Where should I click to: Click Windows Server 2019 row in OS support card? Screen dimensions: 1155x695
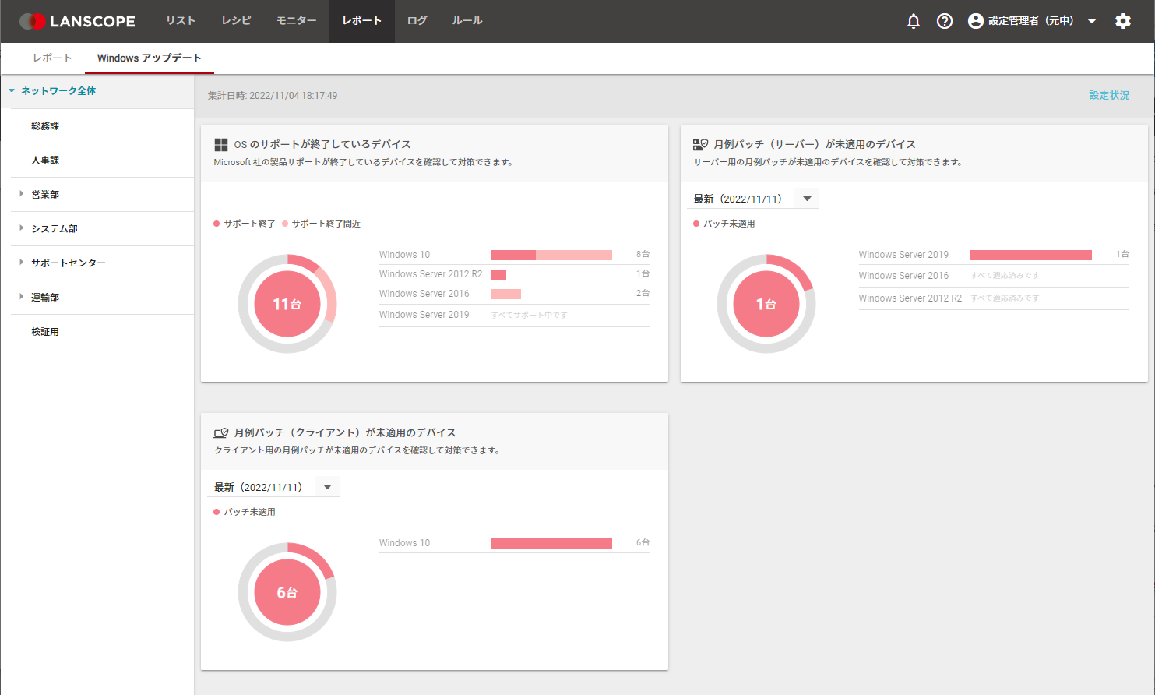click(514, 315)
